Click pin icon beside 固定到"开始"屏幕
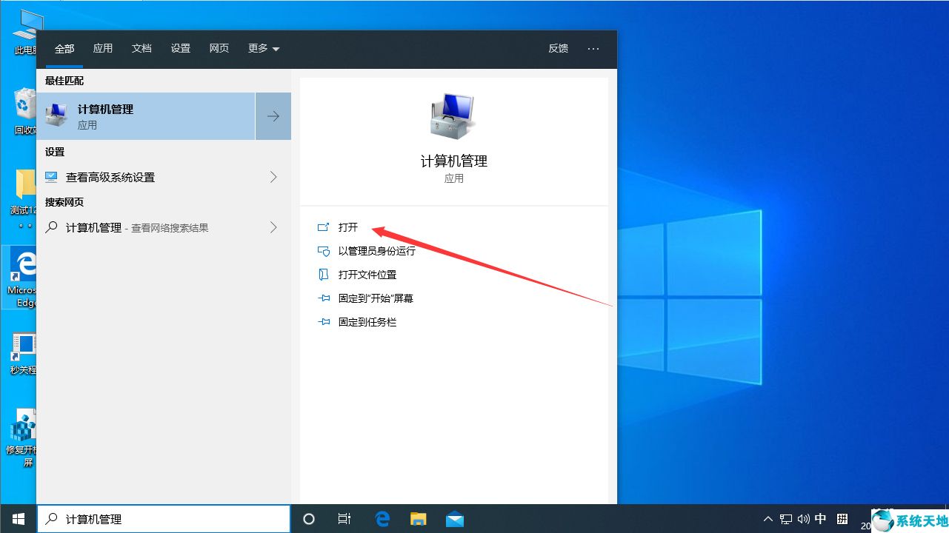 point(323,298)
